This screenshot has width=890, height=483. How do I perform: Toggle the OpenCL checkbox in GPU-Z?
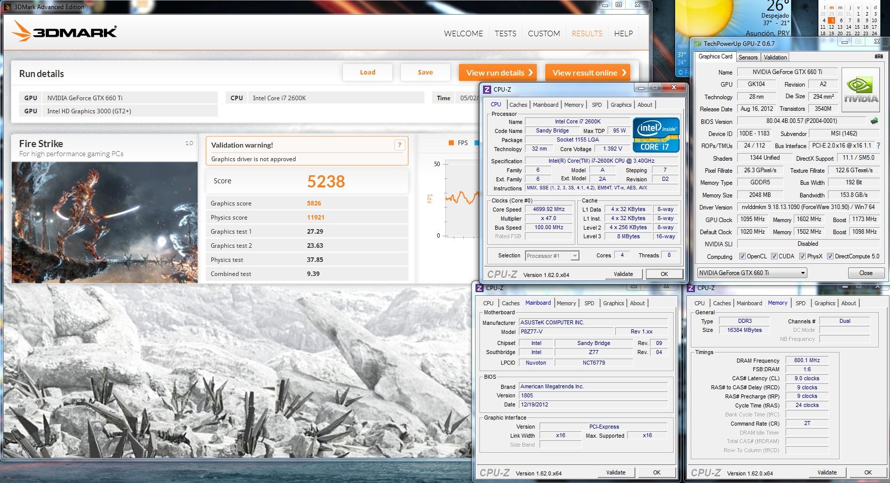click(x=742, y=256)
